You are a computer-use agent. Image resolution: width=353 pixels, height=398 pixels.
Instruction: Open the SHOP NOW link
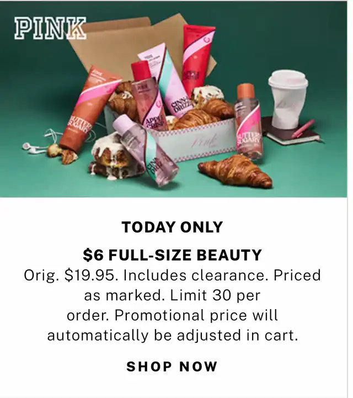coord(172,367)
